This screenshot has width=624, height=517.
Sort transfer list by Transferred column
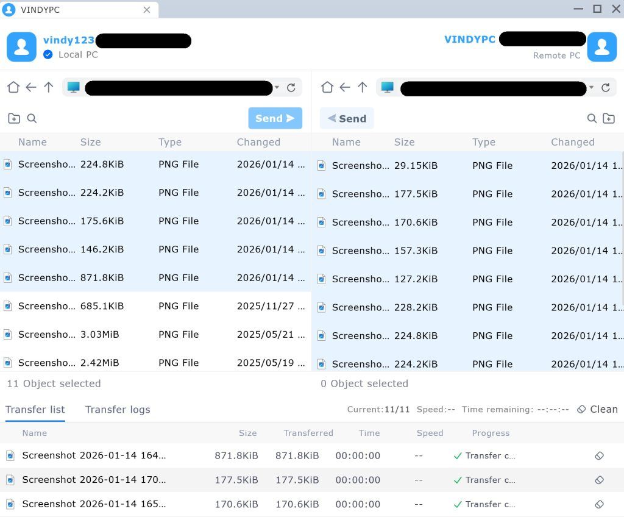[x=308, y=433]
